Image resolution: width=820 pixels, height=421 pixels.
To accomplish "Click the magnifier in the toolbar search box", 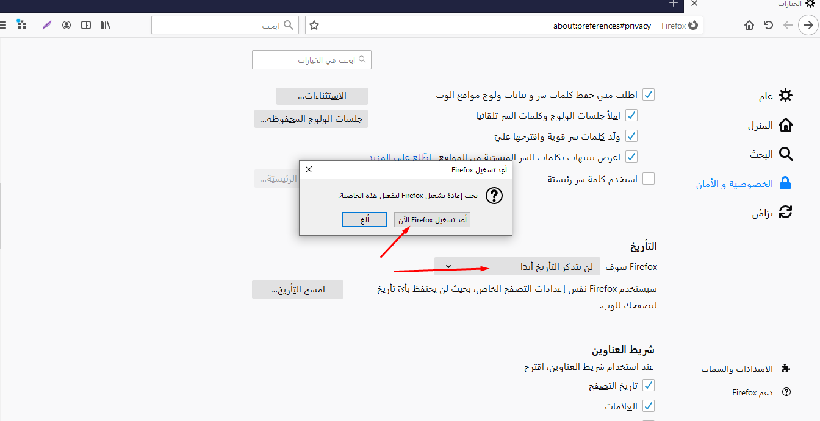I will click(x=289, y=25).
